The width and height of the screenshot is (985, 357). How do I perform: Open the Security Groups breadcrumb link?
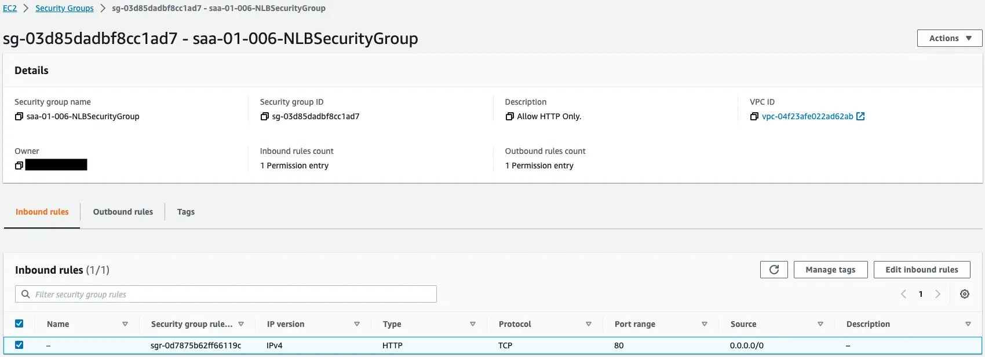(64, 8)
